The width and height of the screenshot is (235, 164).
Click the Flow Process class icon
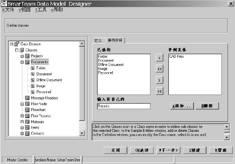point(27,116)
